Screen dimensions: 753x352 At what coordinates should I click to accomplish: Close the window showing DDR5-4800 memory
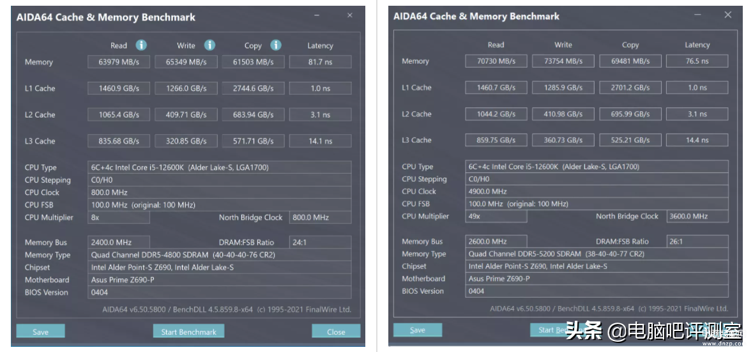click(x=350, y=15)
